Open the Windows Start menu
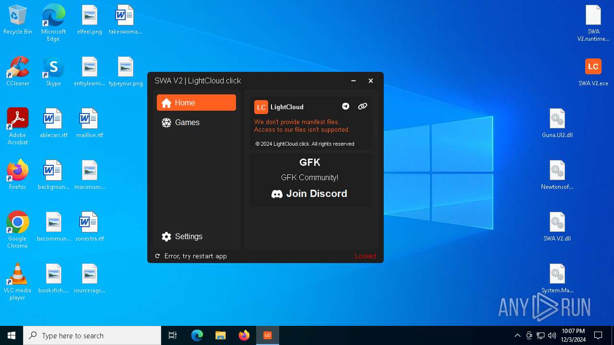The image size is (614, 345). click(12, 335)
